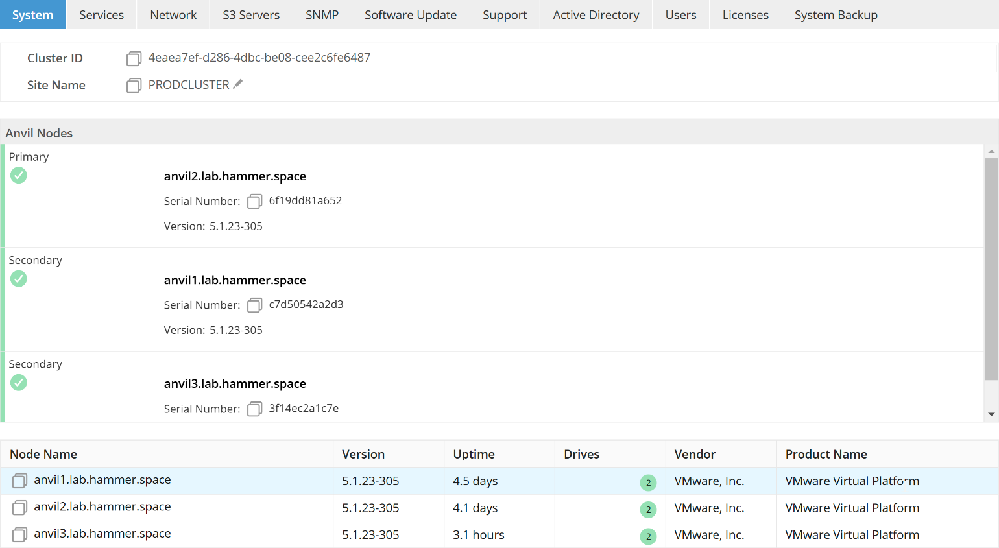The image size is (999, 548).
Task: Click the PRODCLUSTER site name text
Action: 189,85
